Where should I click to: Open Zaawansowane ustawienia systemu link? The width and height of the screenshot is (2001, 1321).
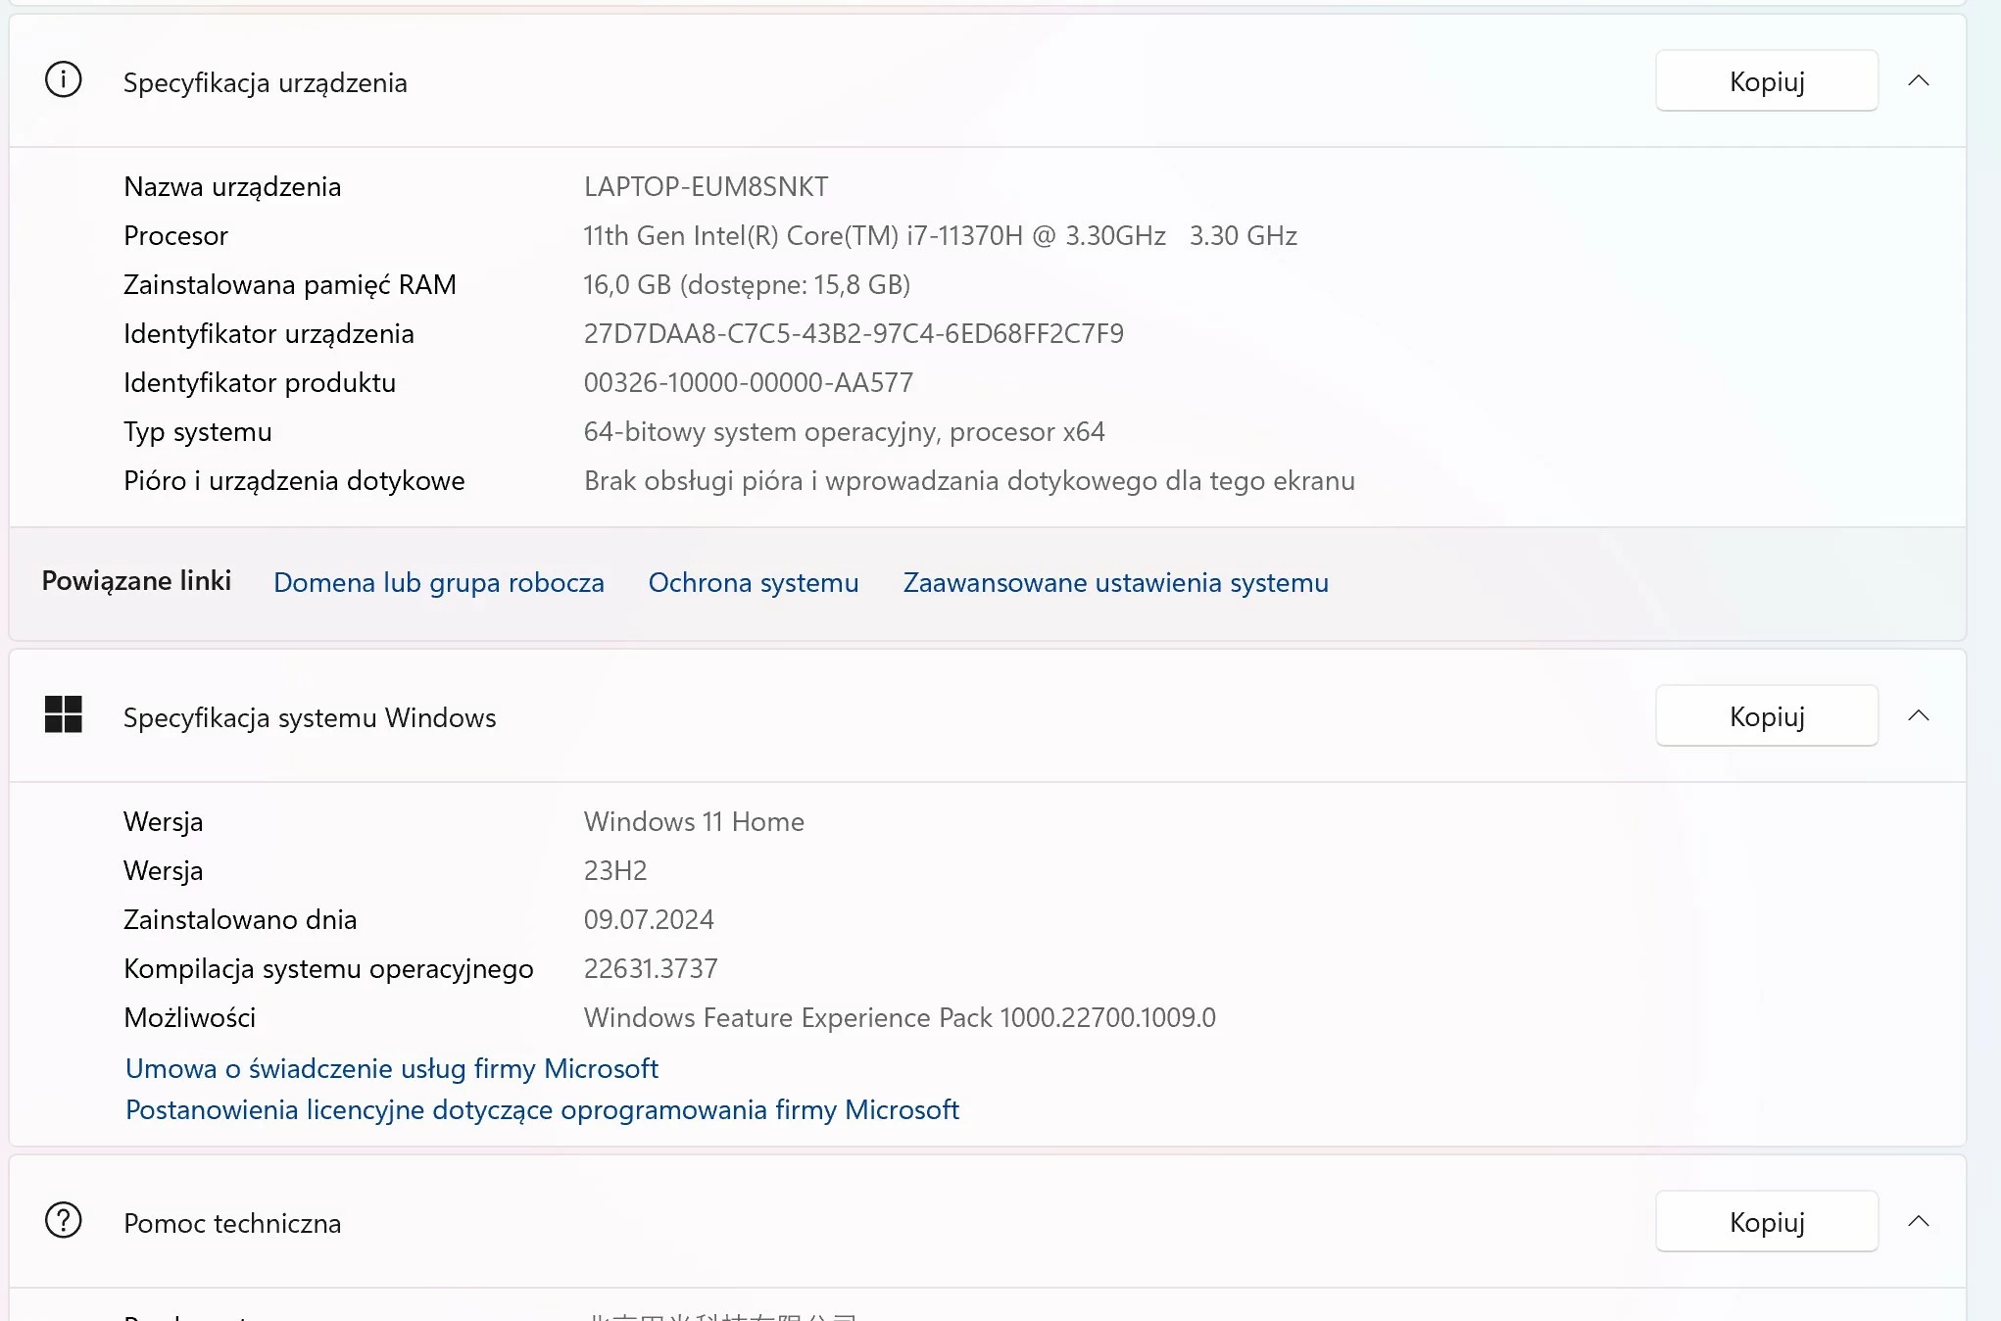point(1116,582)
